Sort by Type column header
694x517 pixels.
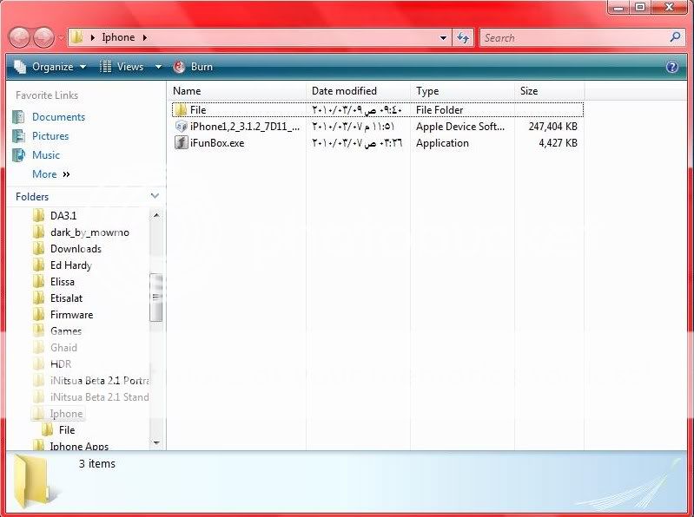pyautogui.click(x=462, y=91)
